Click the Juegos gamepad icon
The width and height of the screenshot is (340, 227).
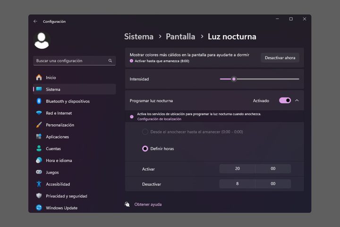[39, 172]
